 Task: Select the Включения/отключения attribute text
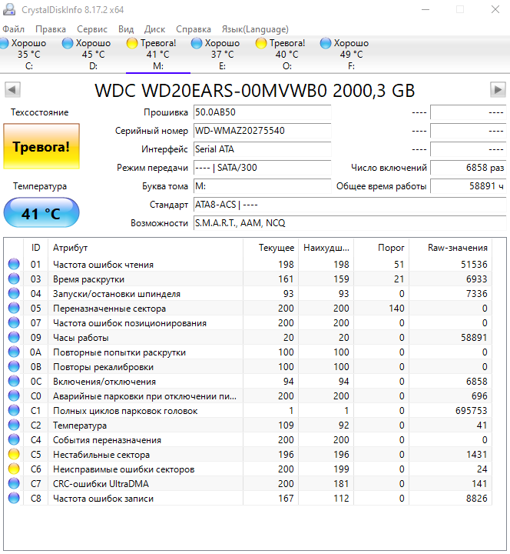(104, 382)
